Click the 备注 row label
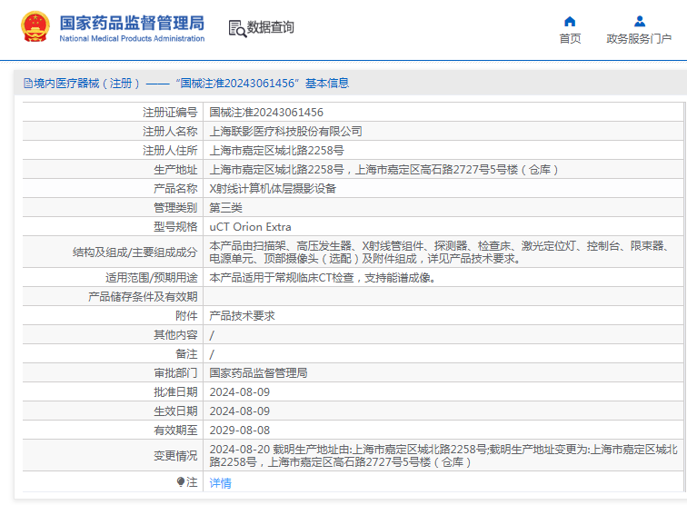 click(x=186, y=354)
